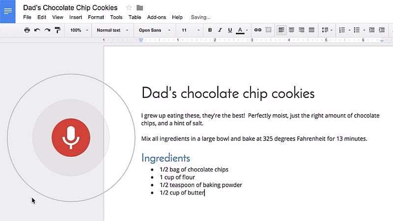Justify the text

pos(311,30)
